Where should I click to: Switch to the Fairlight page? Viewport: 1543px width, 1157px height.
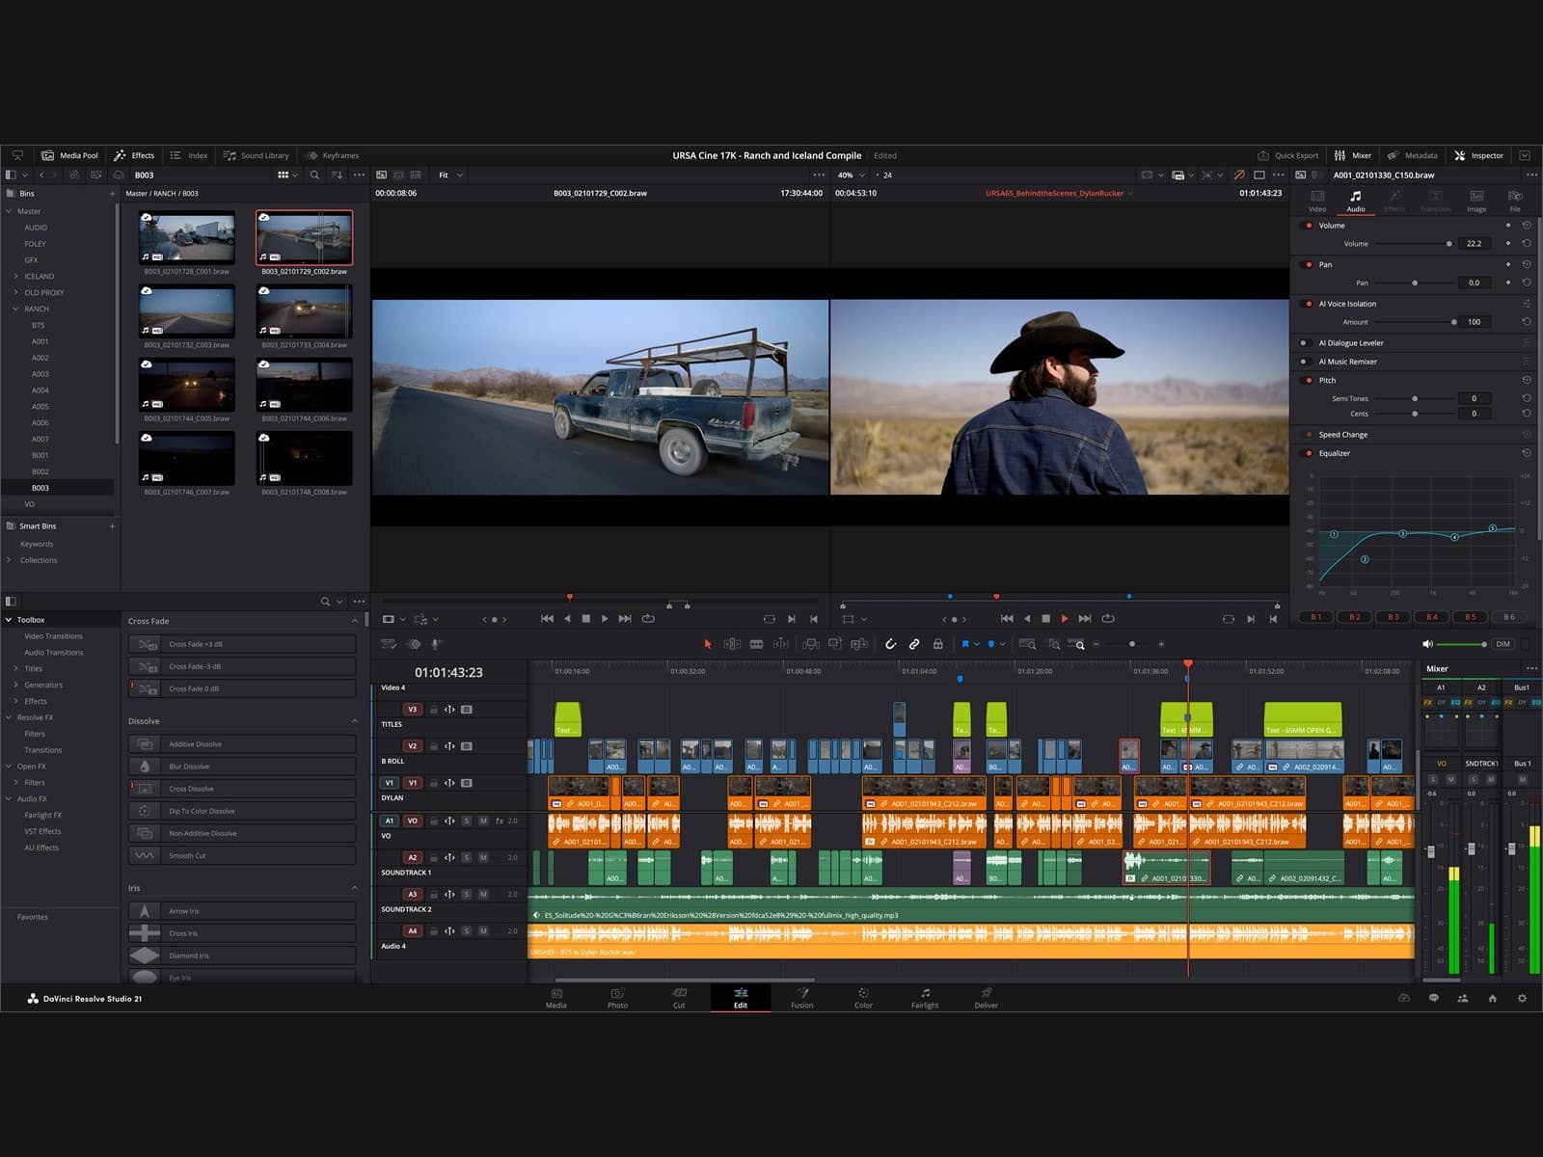click(925, 998)
